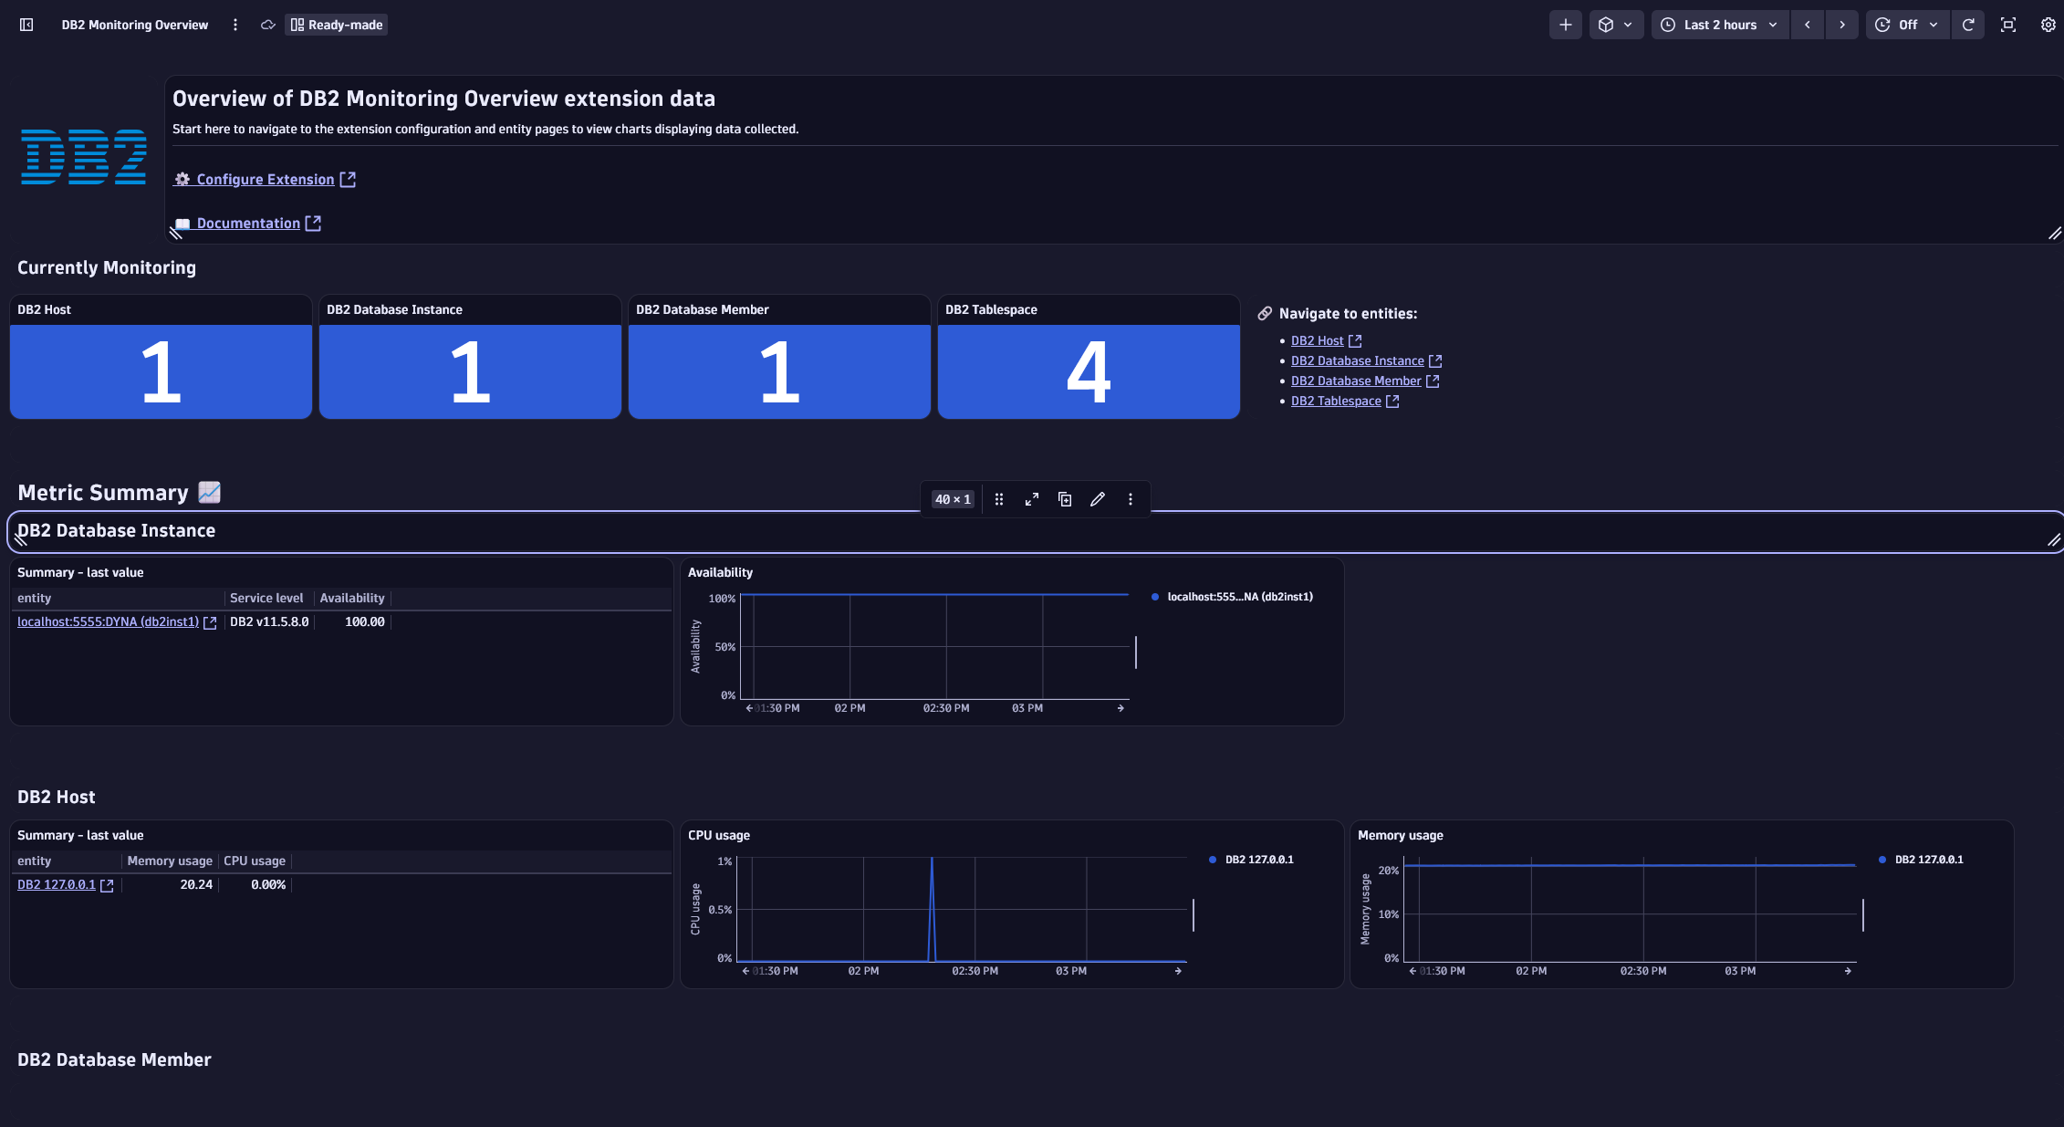
Task: Duplicate the selected tile
Action: coord(1065,499)
